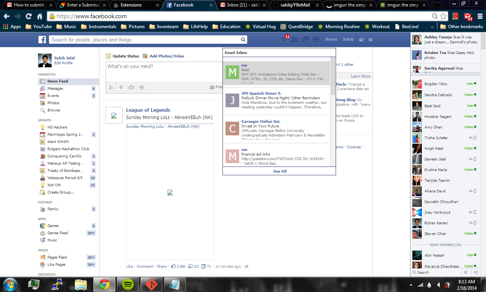Click volume speaker icon in system tray
This screenshot has height=292, width=486.
point(439,284)
